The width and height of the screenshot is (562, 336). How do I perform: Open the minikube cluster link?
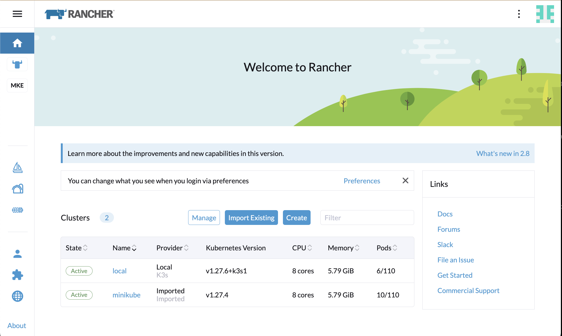click(127, 295)
